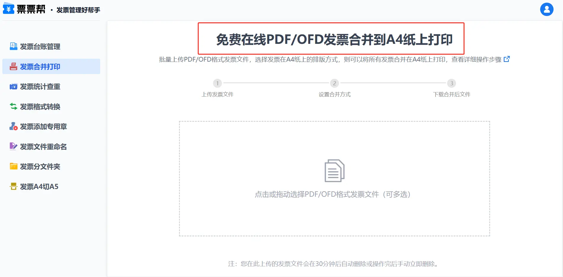Screen dimensions: 563x277
Task: Click step 1 circle 上传发票文件
Action: [x=217, y=83]
